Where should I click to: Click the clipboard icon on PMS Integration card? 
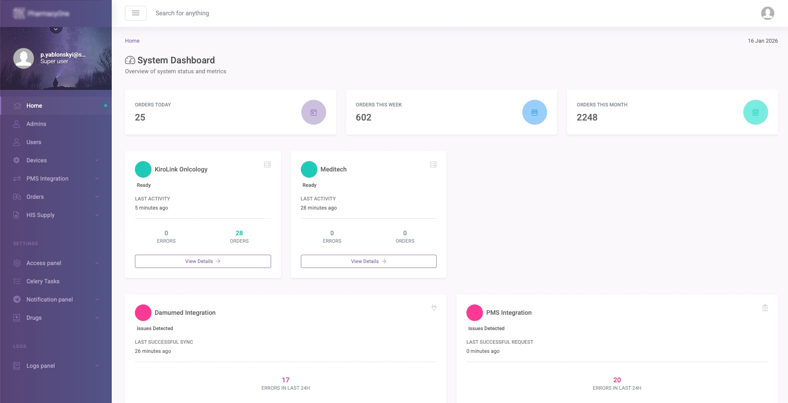point(764,308)
